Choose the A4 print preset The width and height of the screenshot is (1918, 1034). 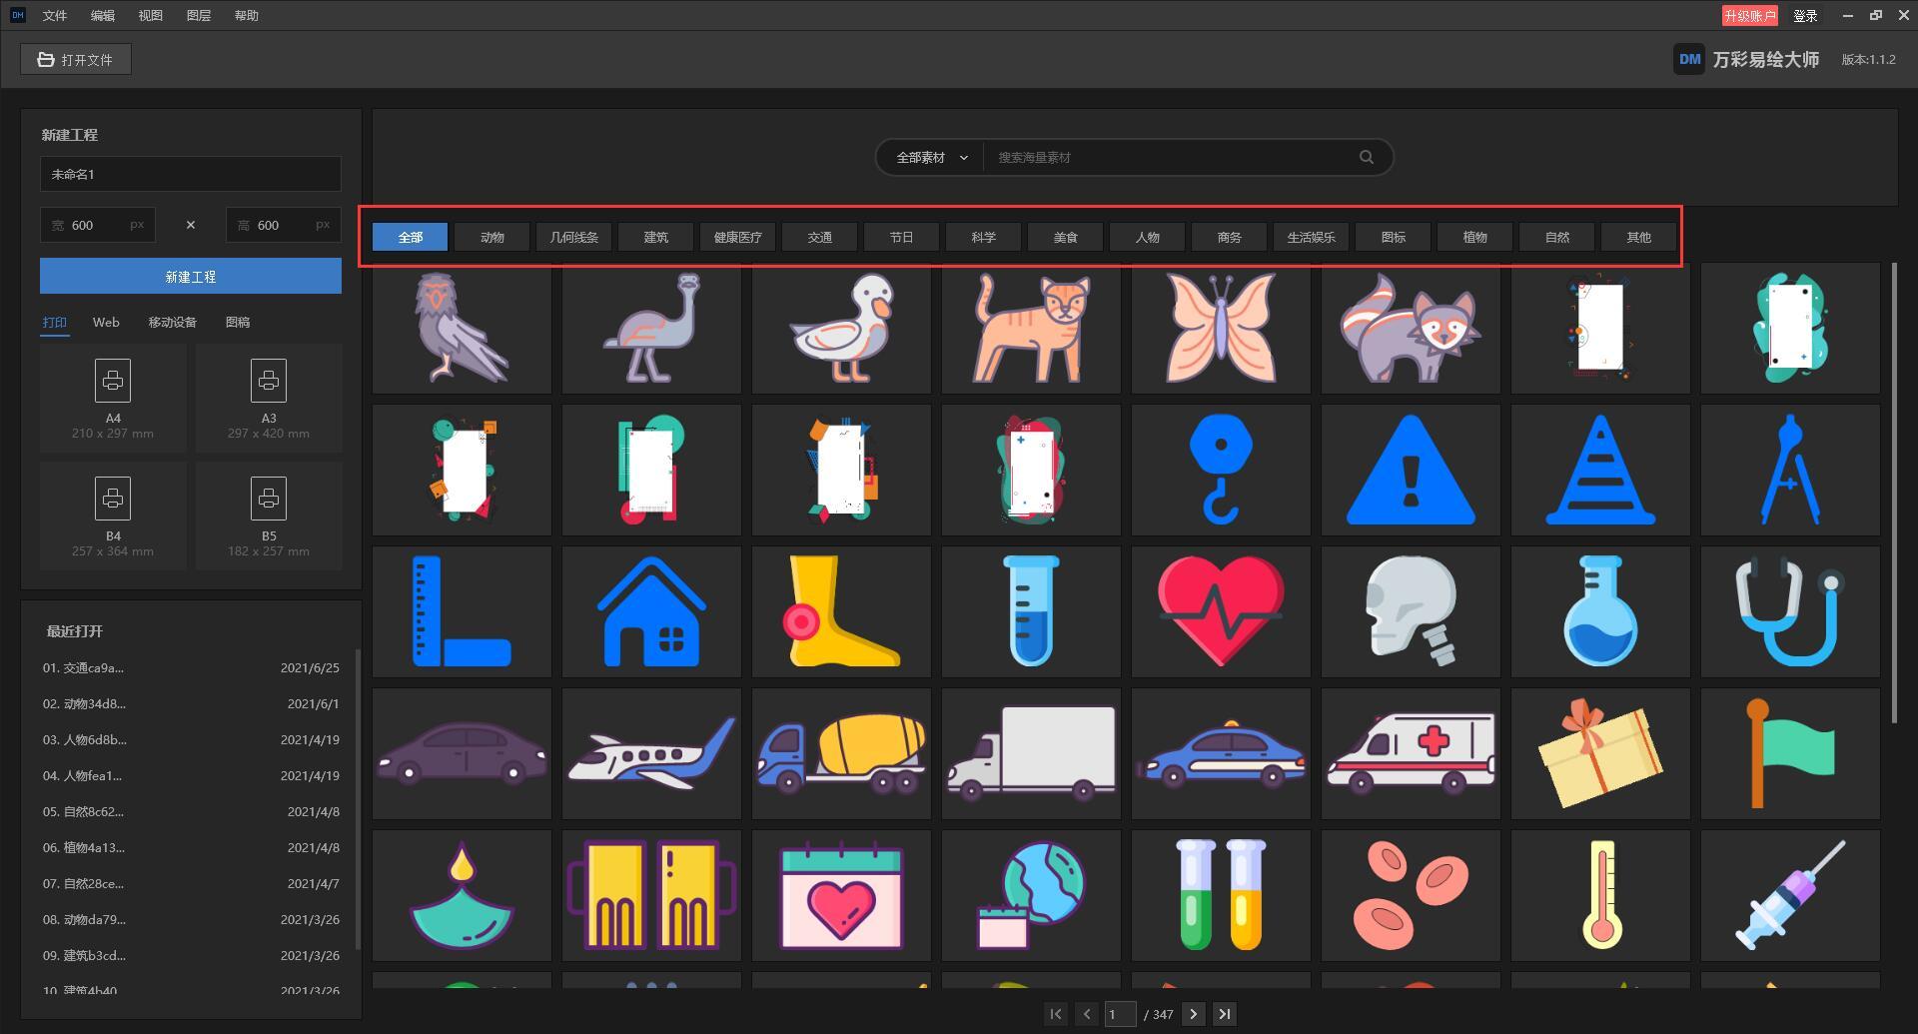(x=113, y=398)
